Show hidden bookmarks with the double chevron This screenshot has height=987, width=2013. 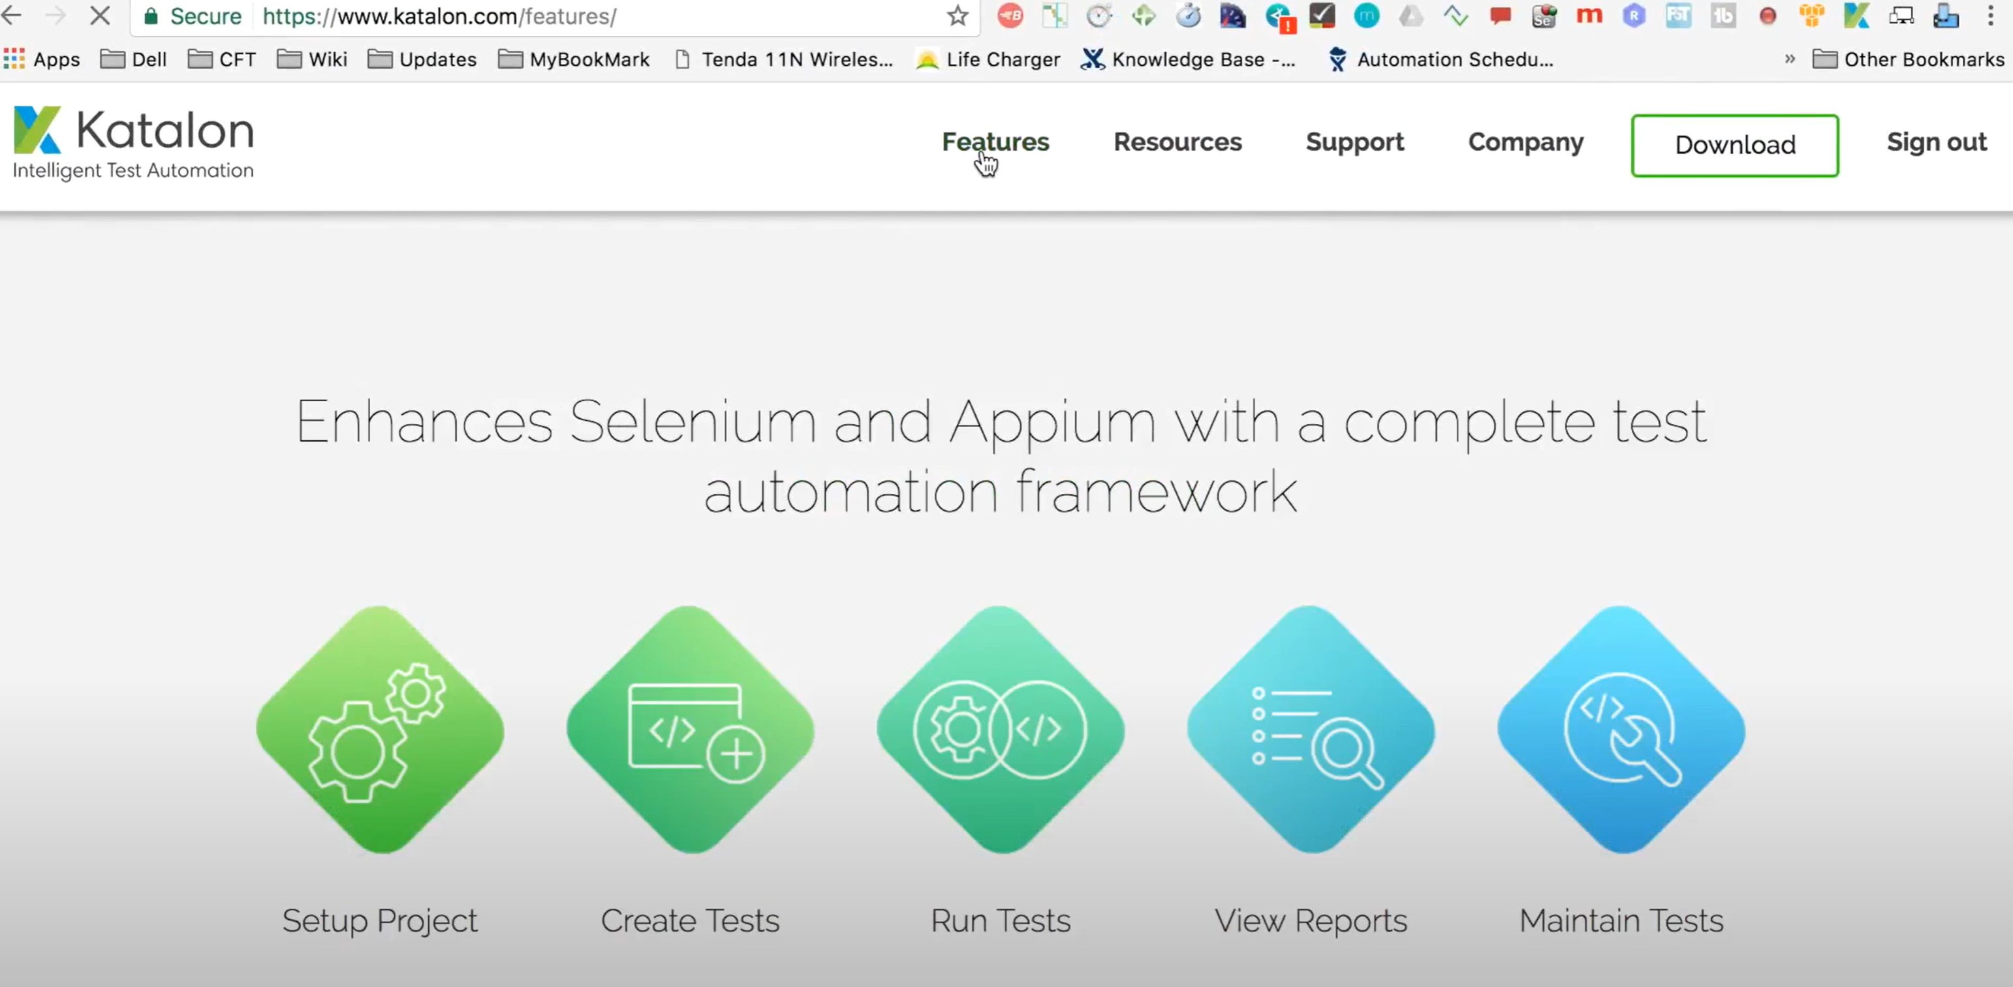tap(1790, 59)
